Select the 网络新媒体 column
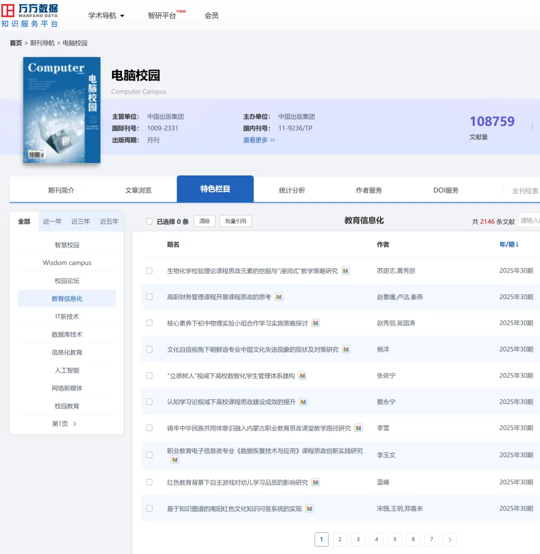The height and width of the screenshot is (554, 540). pos(67,388)
